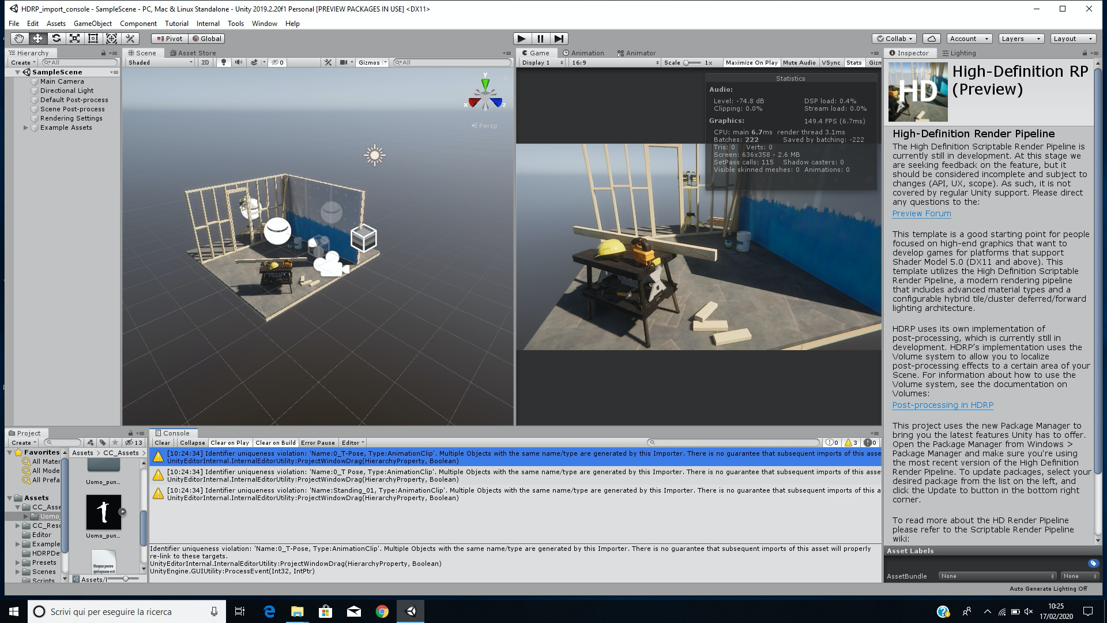Click the Scene view search field
Image resolution: width=1107 pixels, height=623 pixels.
(452, 62)
